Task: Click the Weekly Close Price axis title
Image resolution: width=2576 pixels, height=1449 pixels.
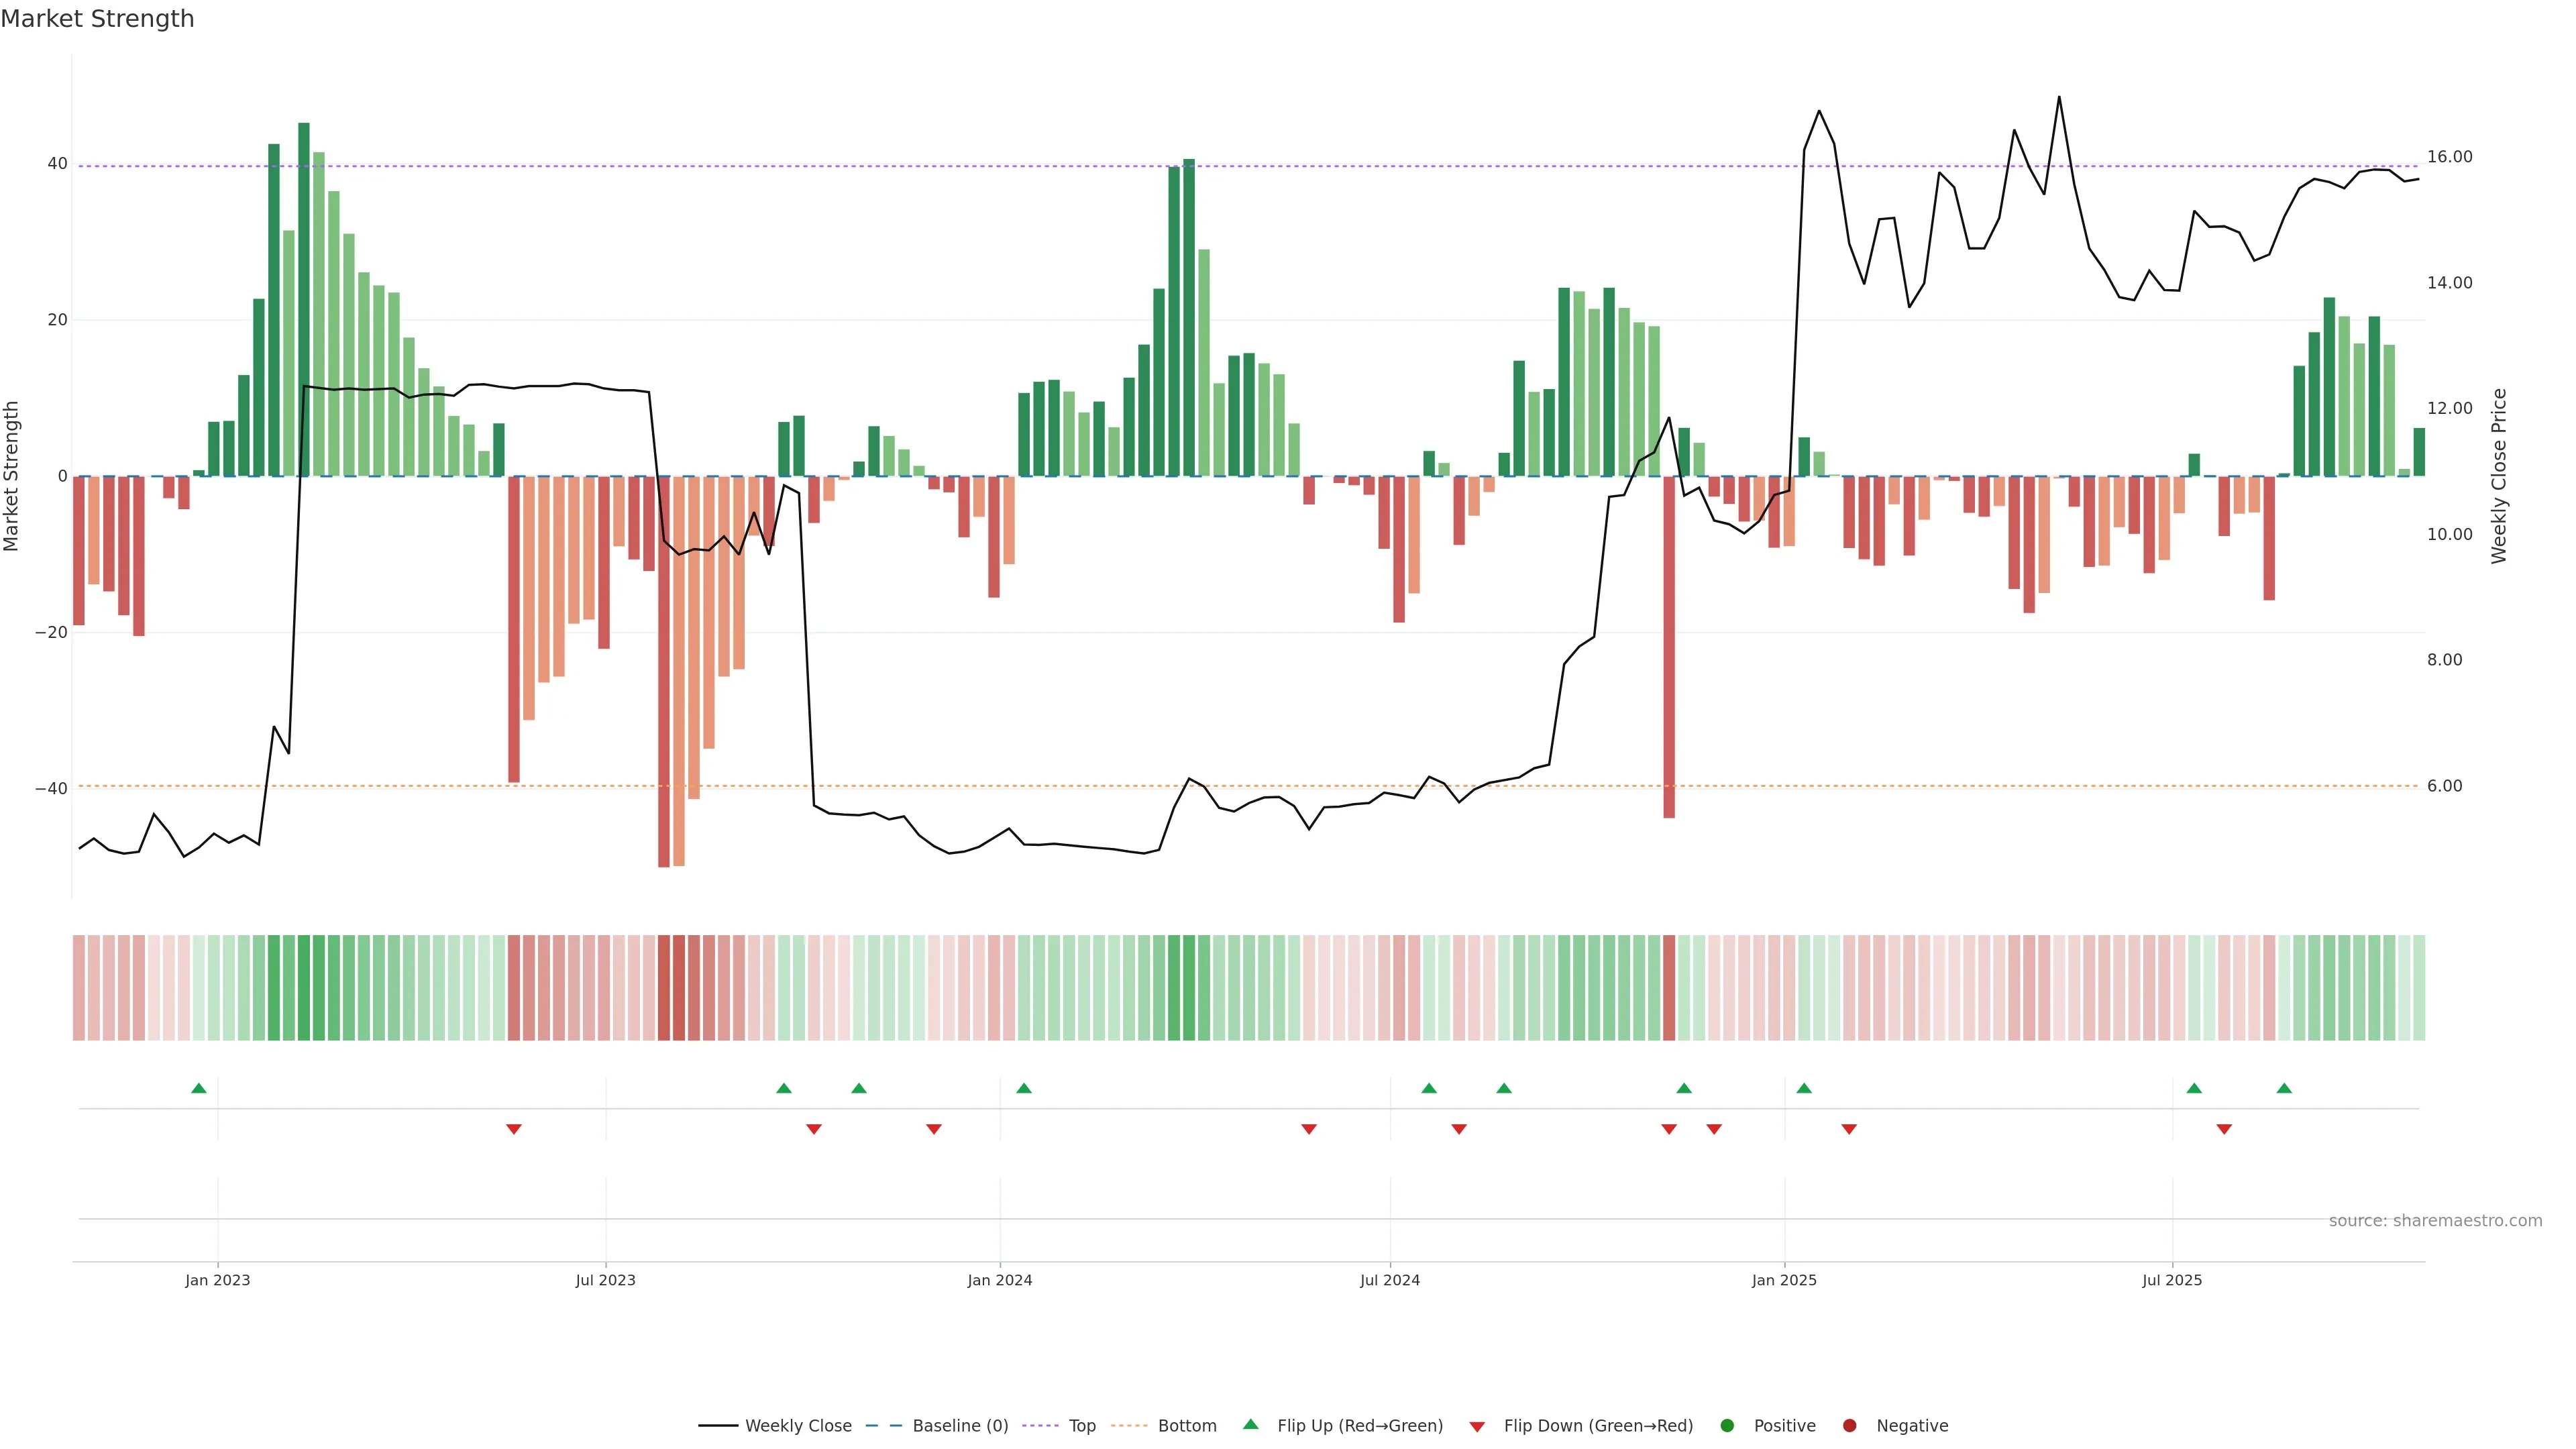Action: [2499, 476]
